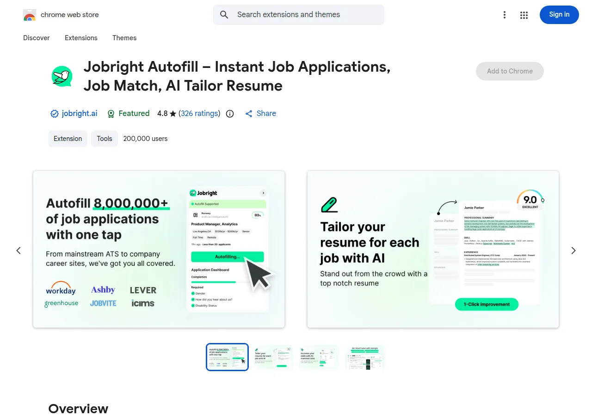Switch to the Themes tab
The height and width of the screenshot is (416, 592).
[124, 38]
